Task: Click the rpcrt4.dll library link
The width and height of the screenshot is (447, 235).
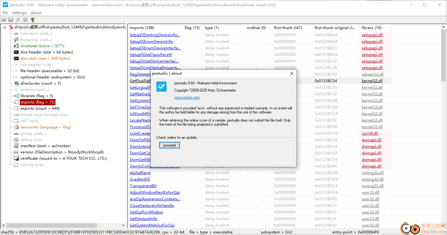Action: pos(370,133)
